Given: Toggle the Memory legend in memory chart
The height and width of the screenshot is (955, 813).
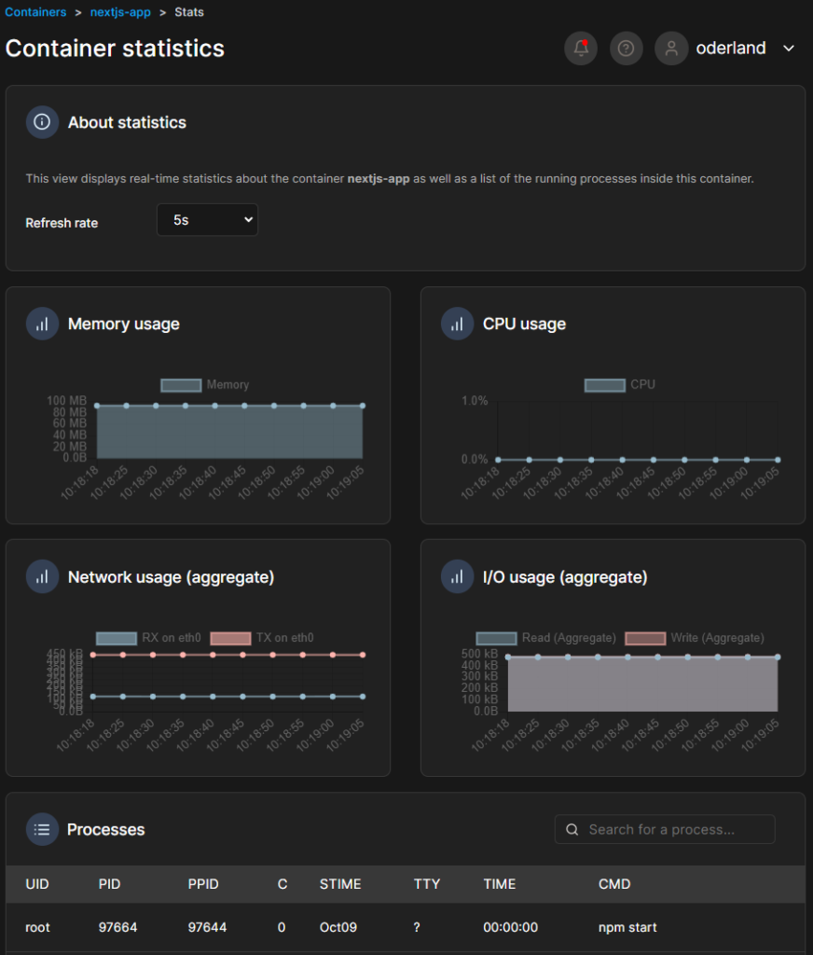Looking at the screenshot, I should coord(181,384).
